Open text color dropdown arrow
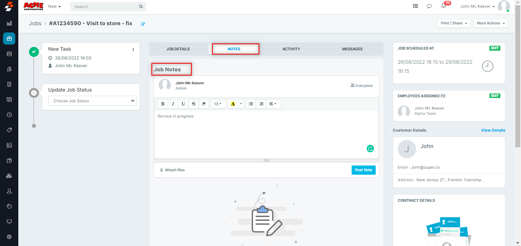521x246 pixels. coord(241,104)
